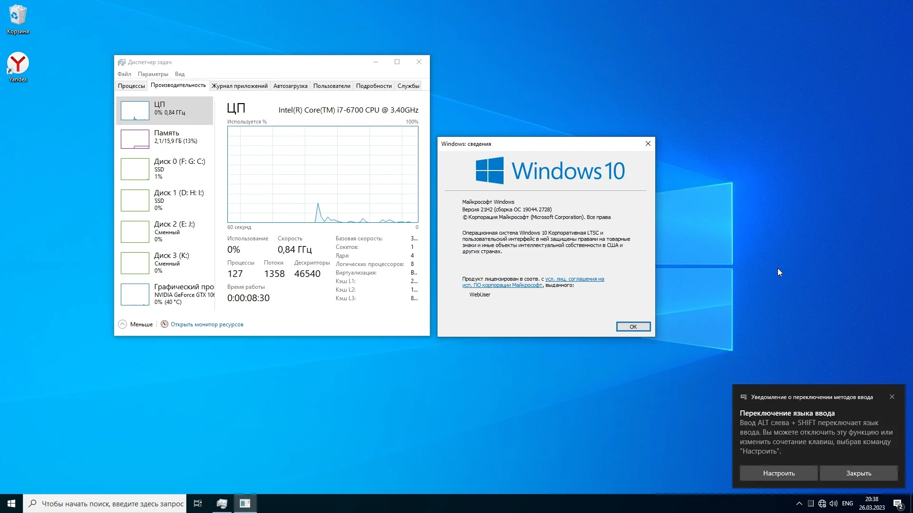Open the notification center icon
Viewport: 913px width, 513px height.
click(898, 503)
